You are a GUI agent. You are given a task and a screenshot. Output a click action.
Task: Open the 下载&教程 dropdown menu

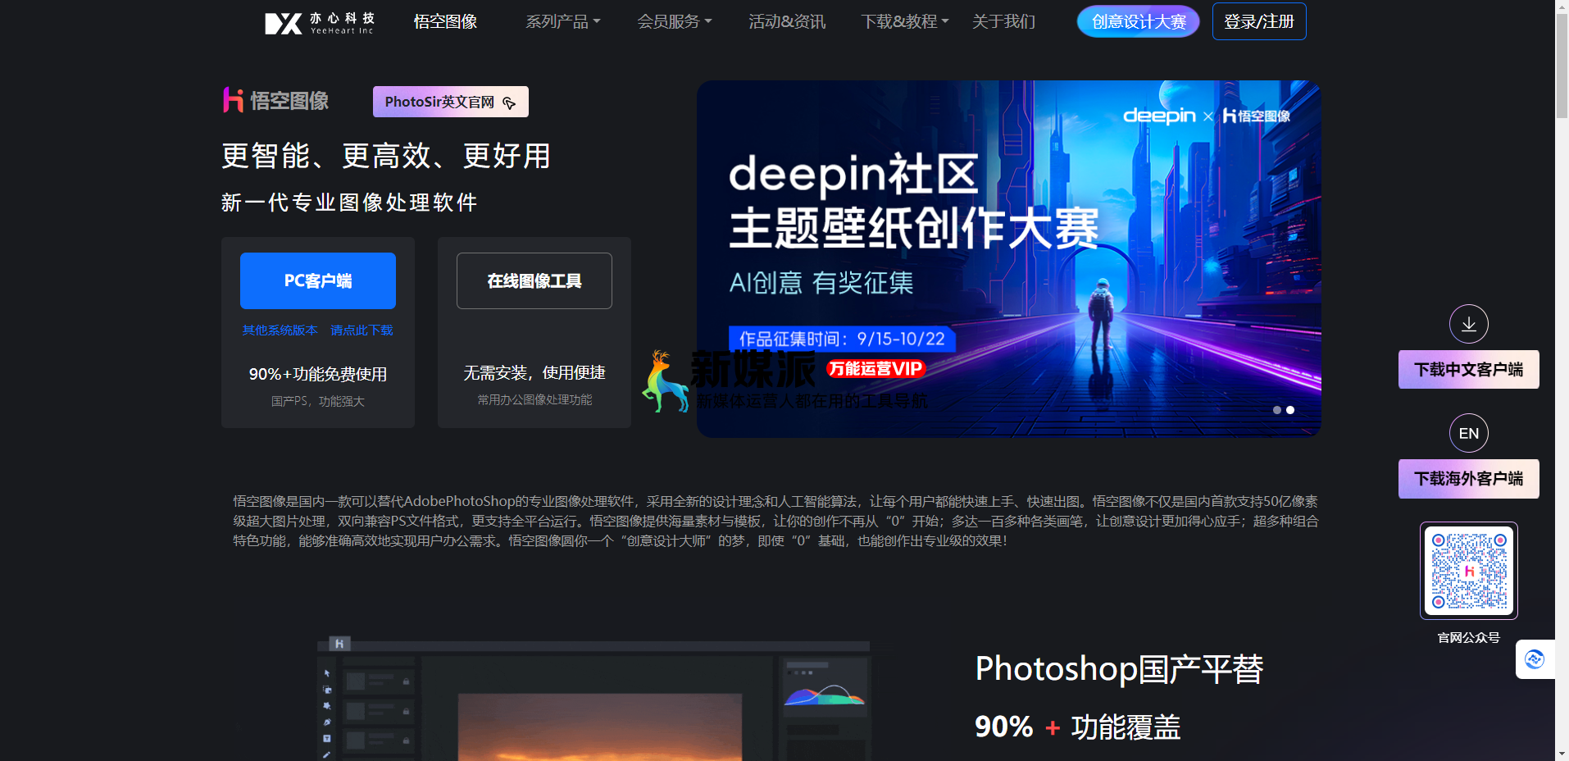(x=905, y=22)
